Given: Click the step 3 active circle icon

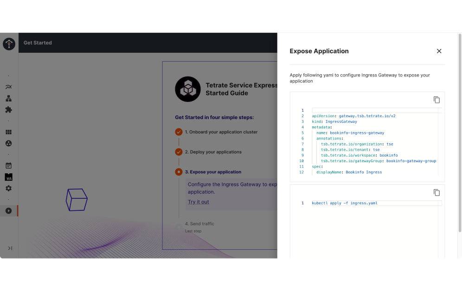Looking at the screenshot, I should click(x=179, y=172).
